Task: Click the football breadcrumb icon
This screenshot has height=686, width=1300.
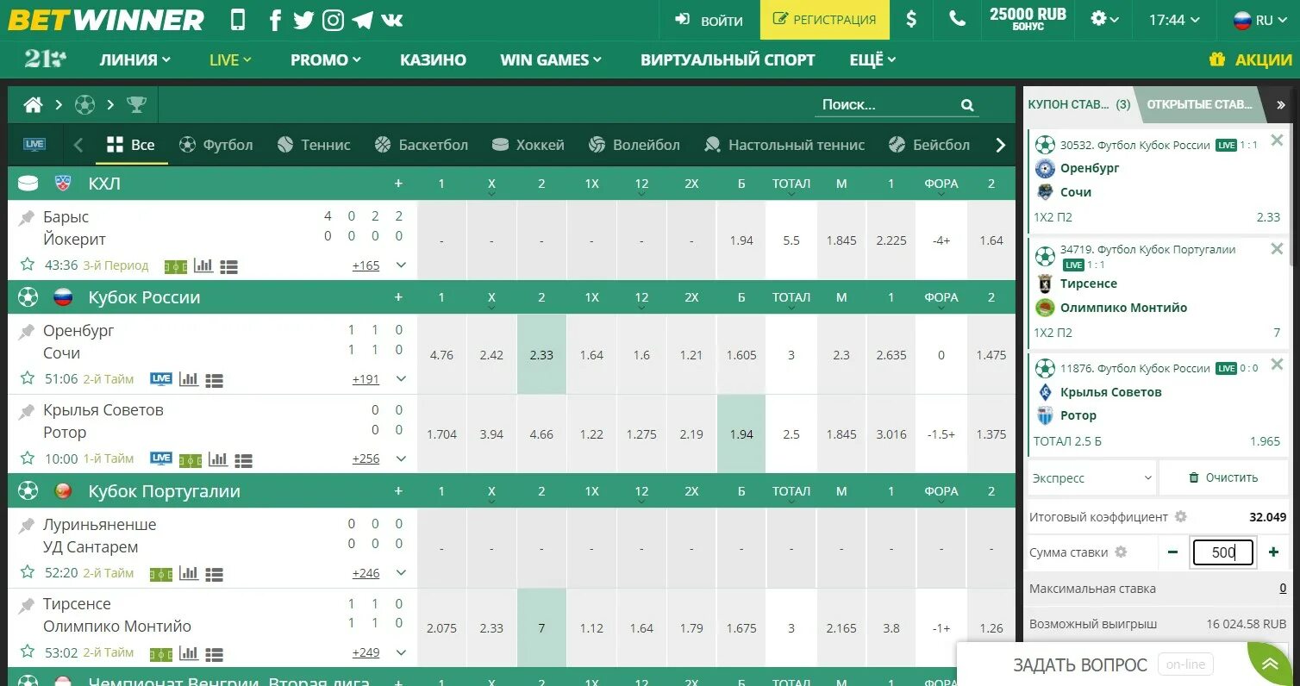Action: pos(84,105)
